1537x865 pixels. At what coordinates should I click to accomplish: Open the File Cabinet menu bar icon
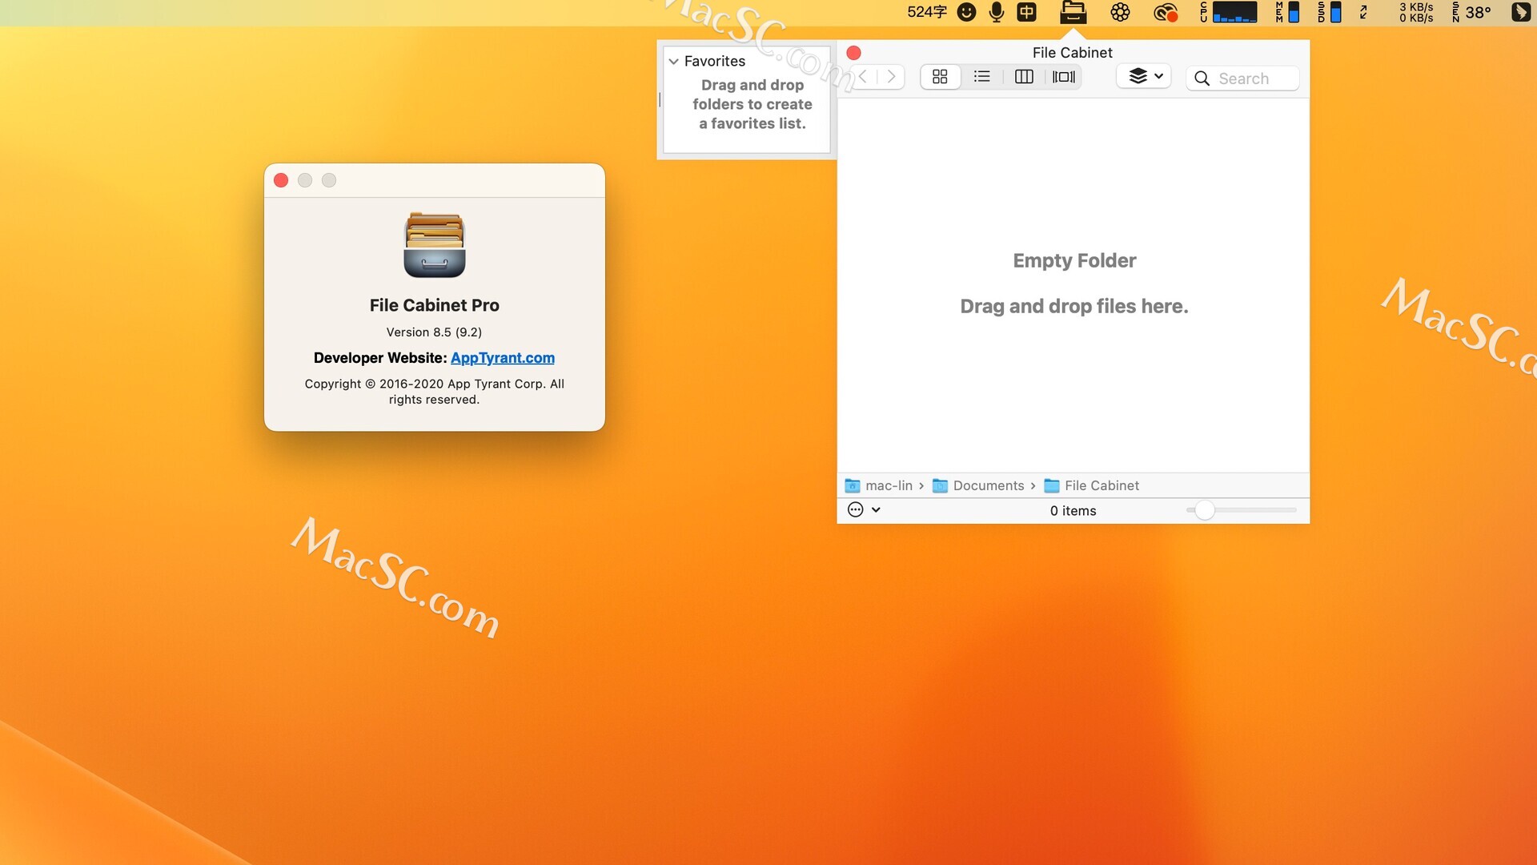1073,13
